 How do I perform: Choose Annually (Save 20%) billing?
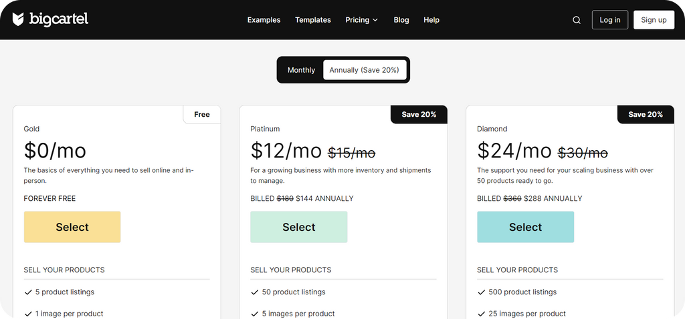pyautogui.click(x=365, y=69)
